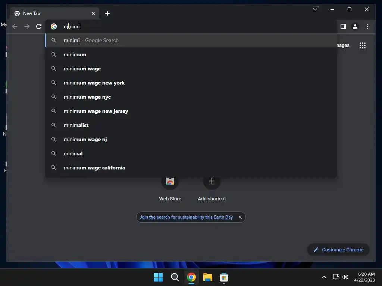The image size is (382, 286).
Task: Select the 'minimi - Google Search' suggestion
Action: pos(191,40)
